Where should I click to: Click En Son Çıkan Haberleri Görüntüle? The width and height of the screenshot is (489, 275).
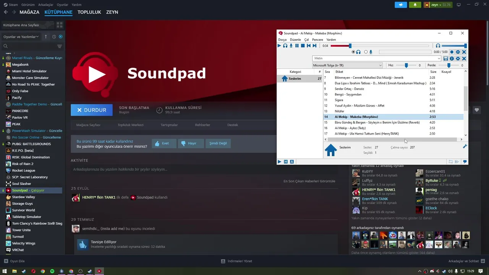coord(309,181)
